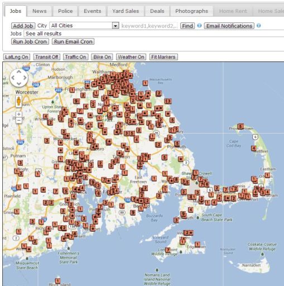This screenshot has width=284, height=286.
Task: Click the See all results field
Action: (153, 34)
